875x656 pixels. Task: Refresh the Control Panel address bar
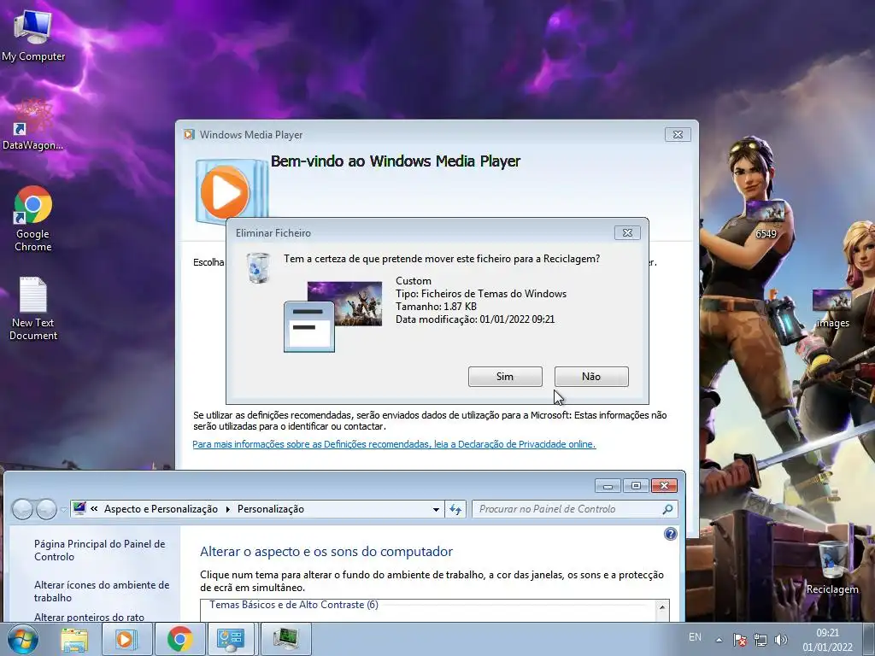455,509
